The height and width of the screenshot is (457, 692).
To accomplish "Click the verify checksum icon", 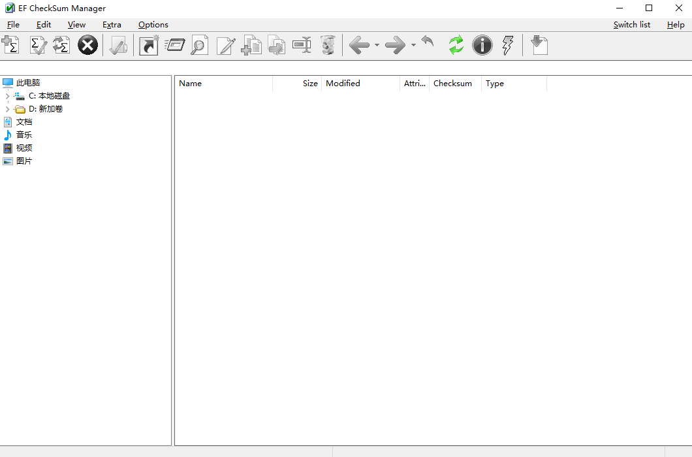I will click(x=39, y=45).
